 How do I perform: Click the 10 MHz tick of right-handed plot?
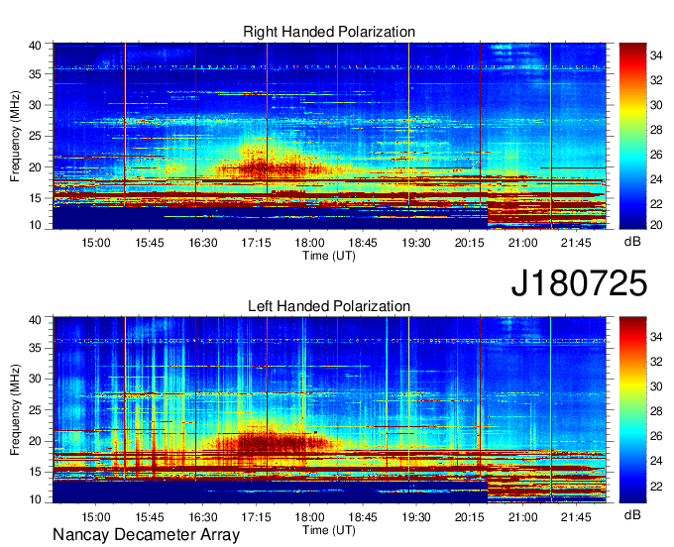36,225
